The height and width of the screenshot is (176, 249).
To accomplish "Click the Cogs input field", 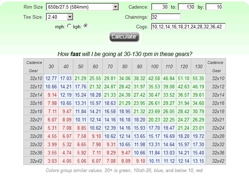I will tap(188, 27).
